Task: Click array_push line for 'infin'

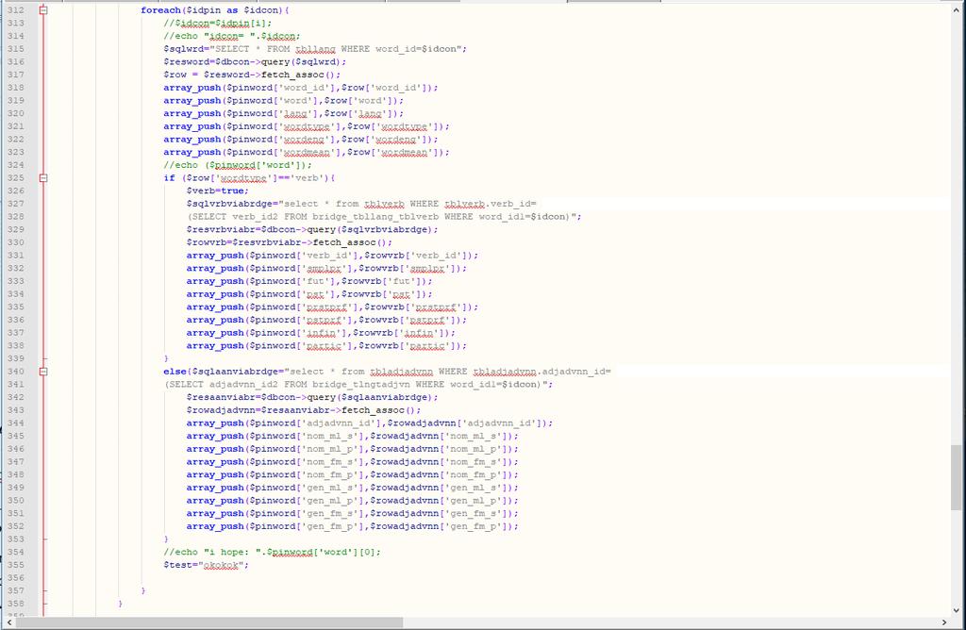Action: point(321,334)
